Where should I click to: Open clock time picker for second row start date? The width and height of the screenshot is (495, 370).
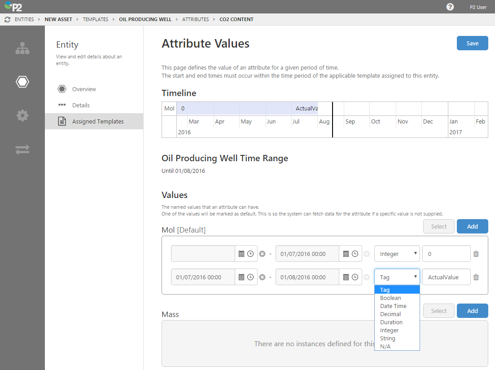click(250, 277)
